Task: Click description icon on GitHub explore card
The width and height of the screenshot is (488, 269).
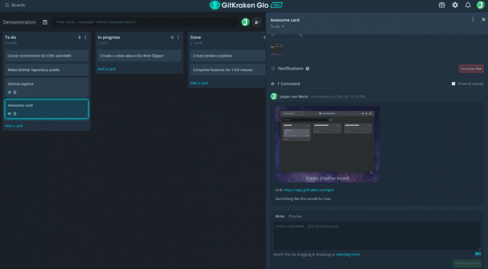Action: [x=15, y=92]
